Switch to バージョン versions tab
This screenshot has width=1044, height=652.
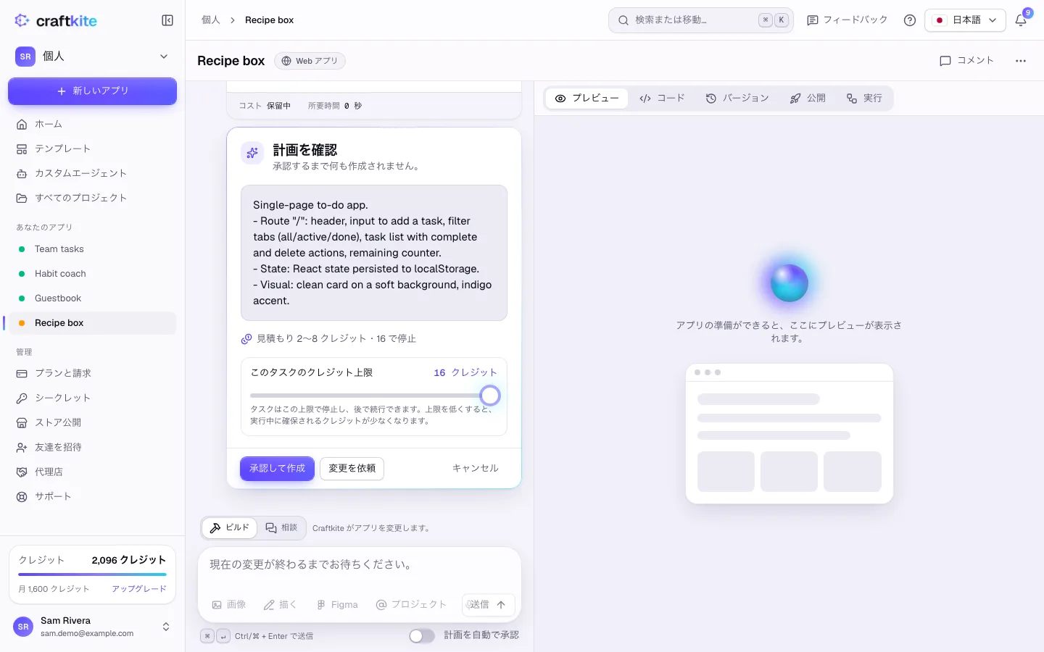click(x=737, y=98)
